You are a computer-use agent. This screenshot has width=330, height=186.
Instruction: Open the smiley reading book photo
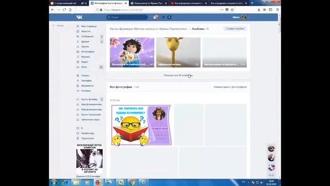coord(141,125)
